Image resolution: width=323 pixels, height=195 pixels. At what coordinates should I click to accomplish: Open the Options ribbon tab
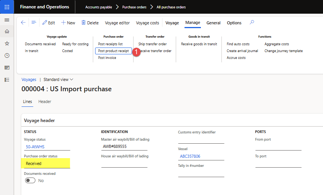click(x=234, y=23)
